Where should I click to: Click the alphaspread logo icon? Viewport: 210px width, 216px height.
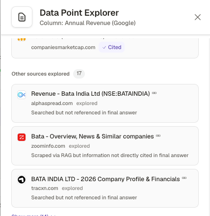click(x=22, y=95)
